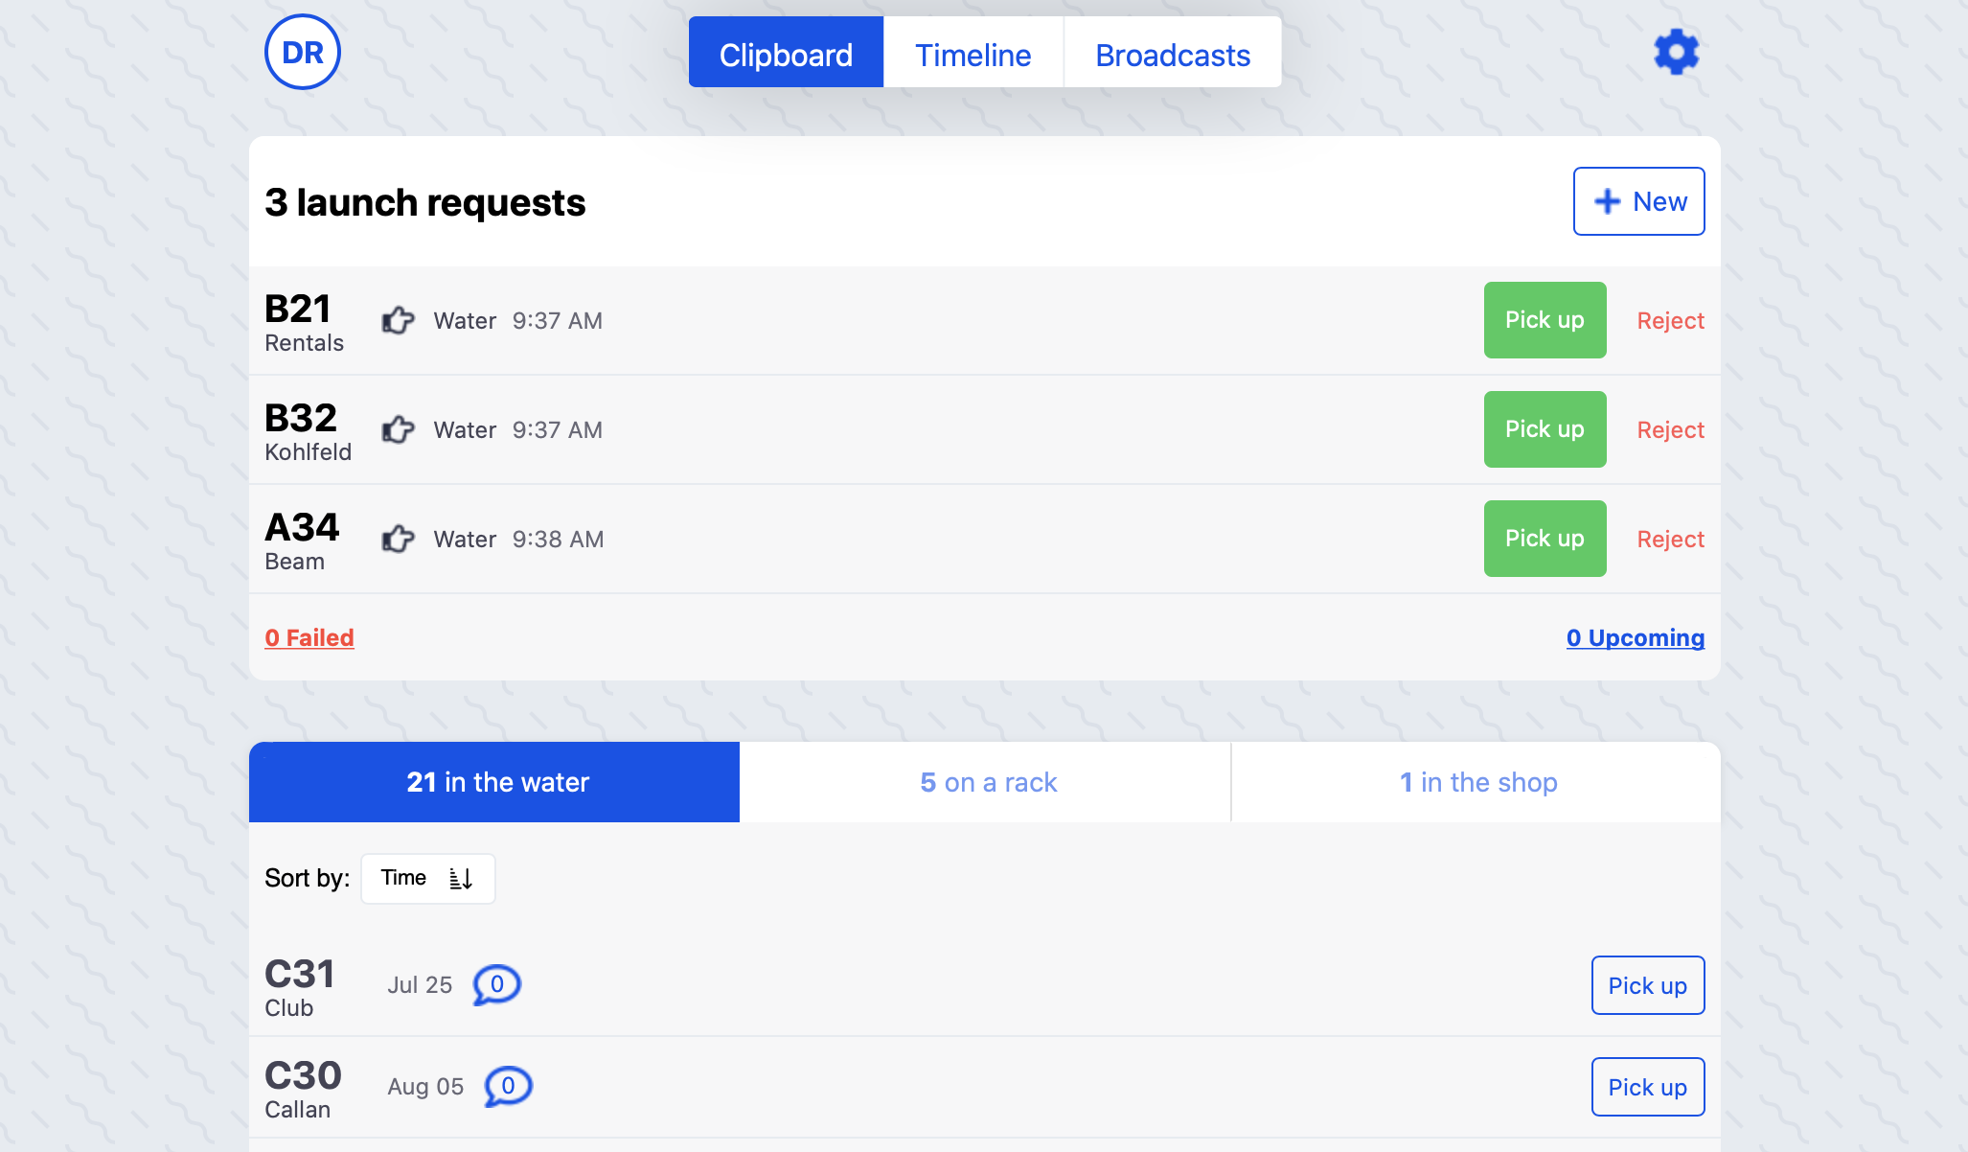1968x1152 pixels.
Task: Expand the Sort by Time dropdown
Action: click(x=427, y=878)
